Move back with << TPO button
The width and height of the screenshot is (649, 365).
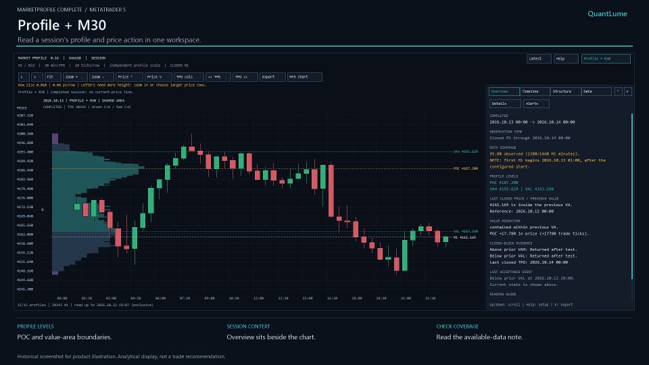click(218, 77)
